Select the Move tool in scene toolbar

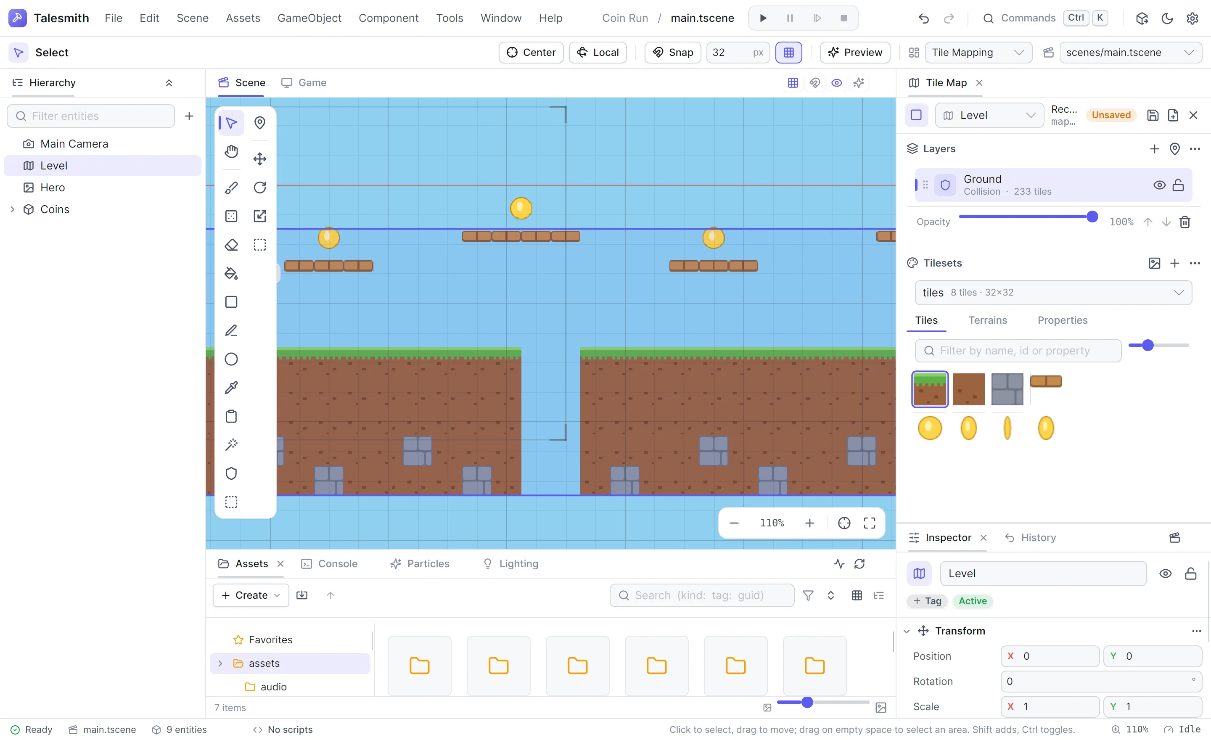coord(259,159)
